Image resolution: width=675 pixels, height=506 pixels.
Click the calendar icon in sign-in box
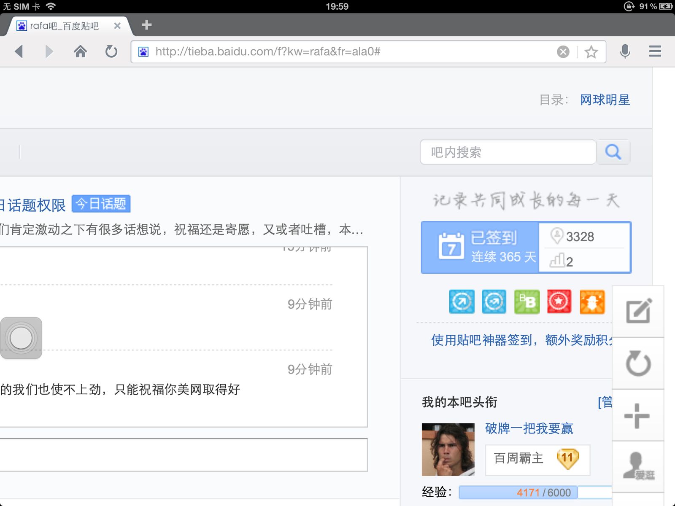tap(451, 246)
